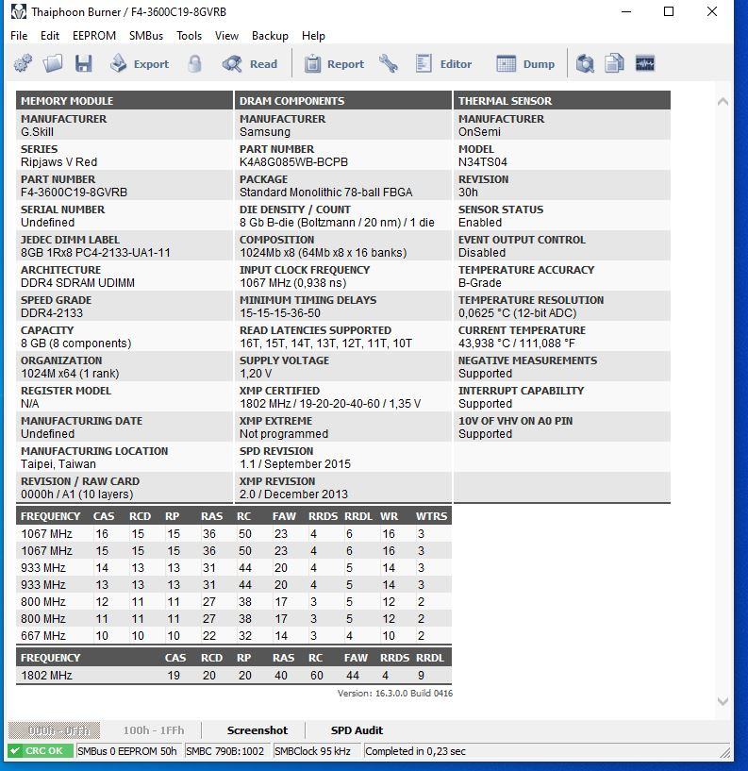
Task: Click the thermal sensor model N34TS04
Action: click(x=483, y=161)
